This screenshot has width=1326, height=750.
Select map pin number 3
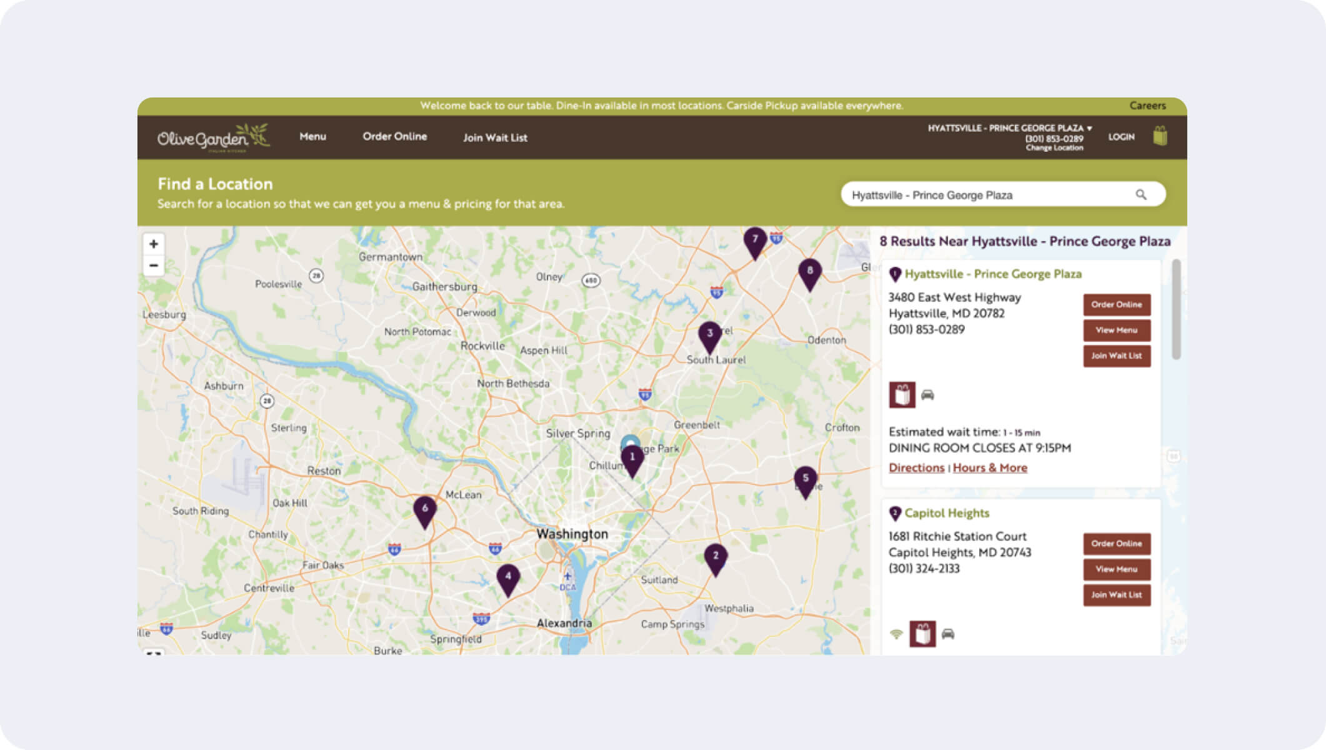709,335
